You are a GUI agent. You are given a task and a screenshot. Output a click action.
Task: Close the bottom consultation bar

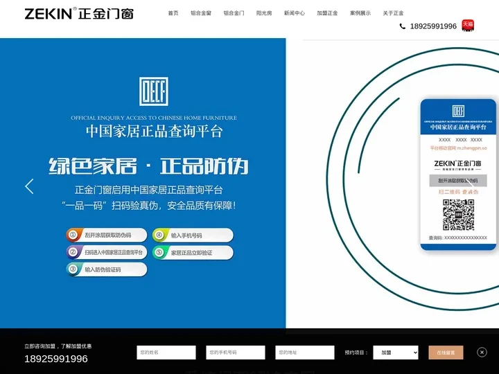pos(482,353)
